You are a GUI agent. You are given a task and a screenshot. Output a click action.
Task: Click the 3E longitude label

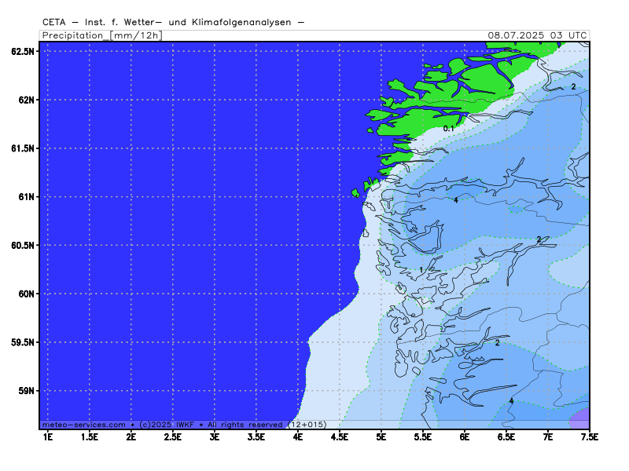pos(215,437)
